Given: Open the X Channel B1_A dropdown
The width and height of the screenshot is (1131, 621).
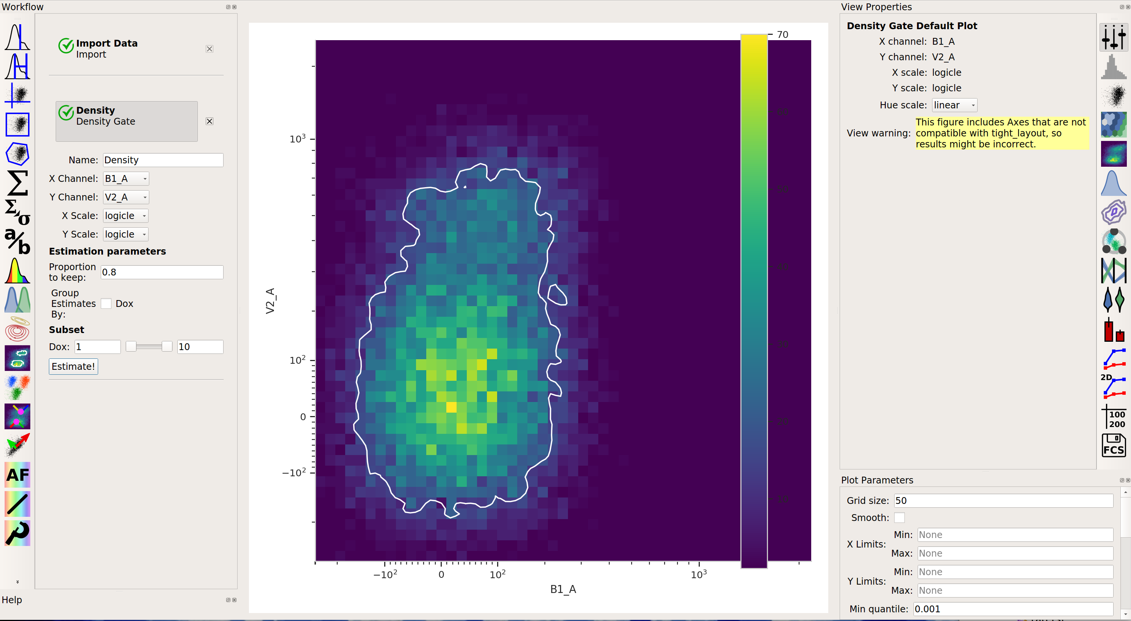Looking at the screenshot, I should pyautogui.click(x=126, y=179).
